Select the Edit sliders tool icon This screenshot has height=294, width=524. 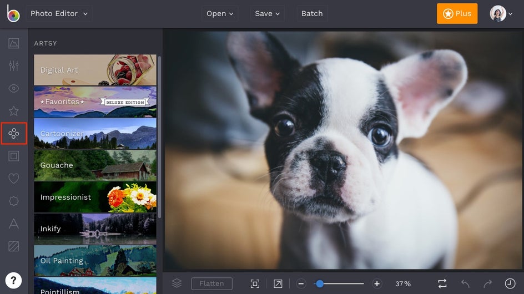(14, 65)
